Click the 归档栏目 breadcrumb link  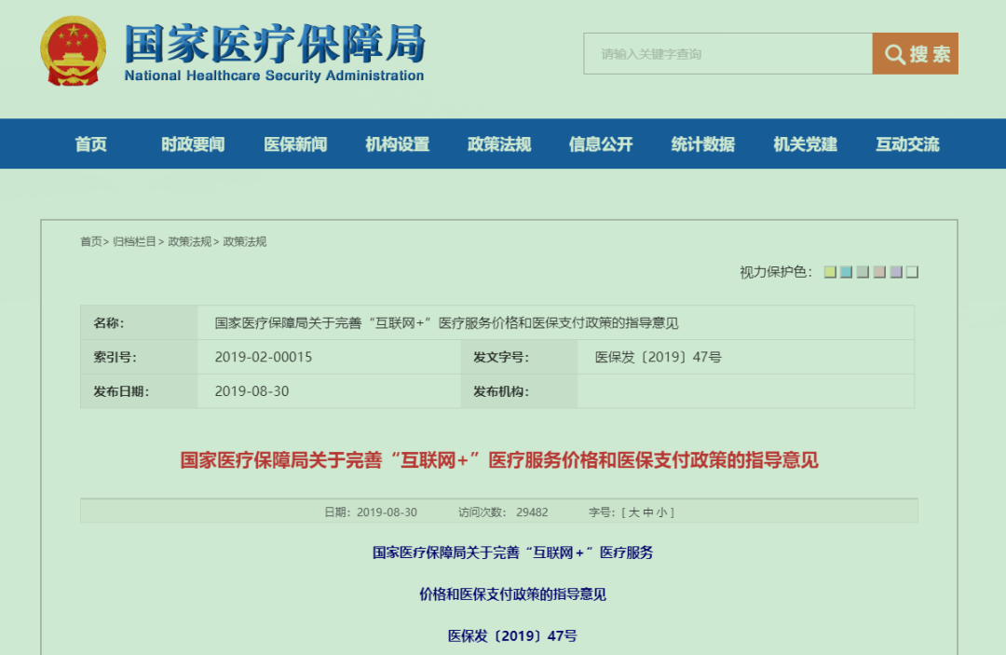coord(134,242)
